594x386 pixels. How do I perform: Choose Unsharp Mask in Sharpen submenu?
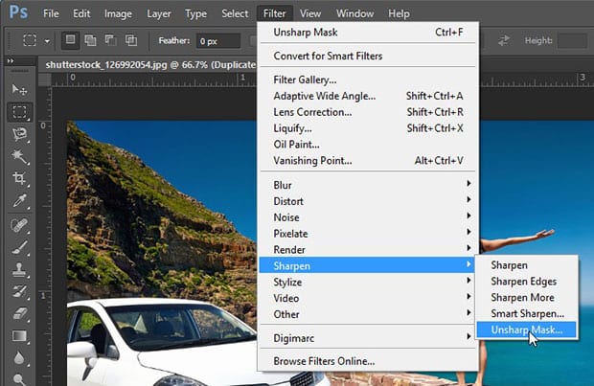click(x=527, y=329)
